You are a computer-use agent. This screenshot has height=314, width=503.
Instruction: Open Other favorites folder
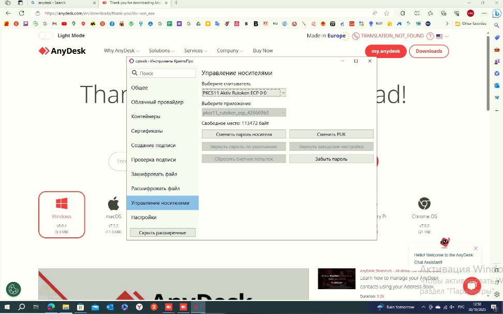tap(470, 24)
